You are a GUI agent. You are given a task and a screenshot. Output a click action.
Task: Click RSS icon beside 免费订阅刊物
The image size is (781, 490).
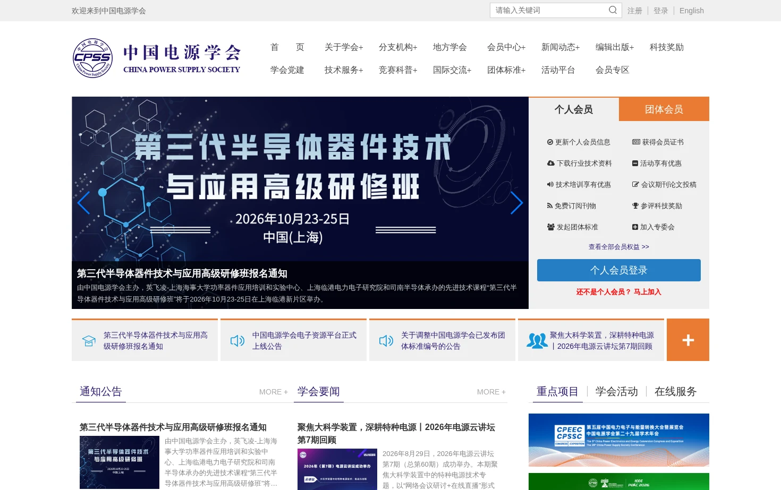[x=550, y=206]
